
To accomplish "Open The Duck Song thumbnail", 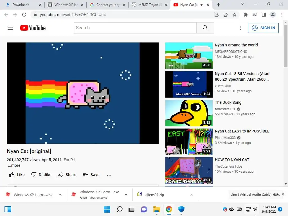I will coord(189,113).
